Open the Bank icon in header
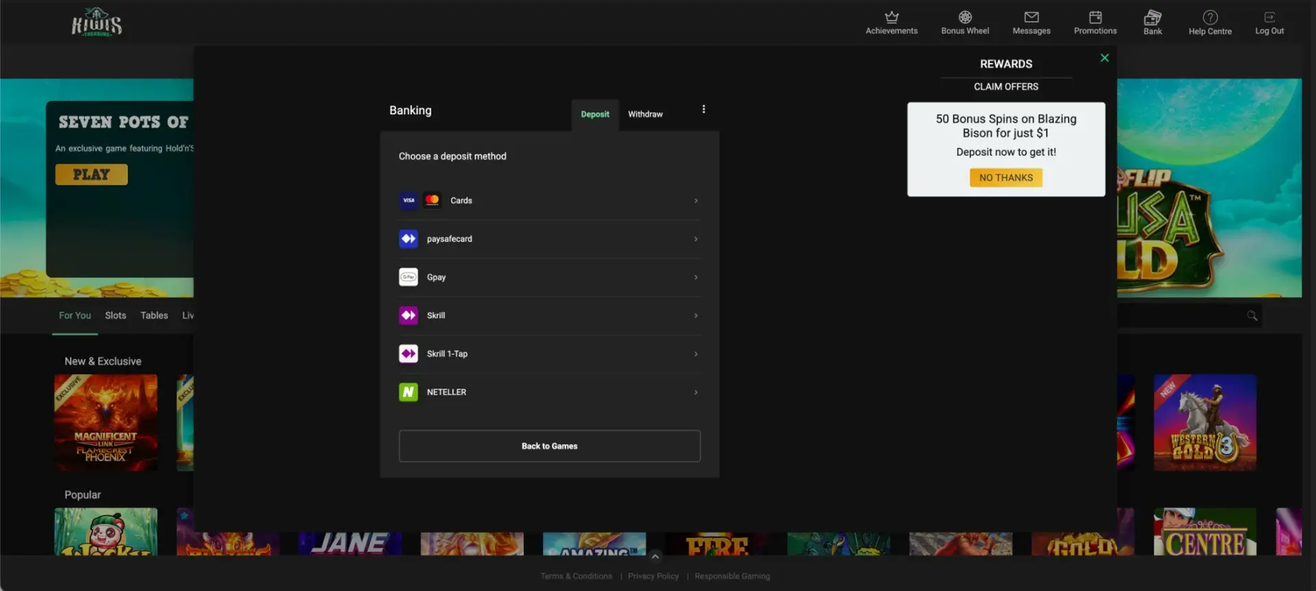This screenshot has height=591, width=1316. click(x=1153, y=17)
